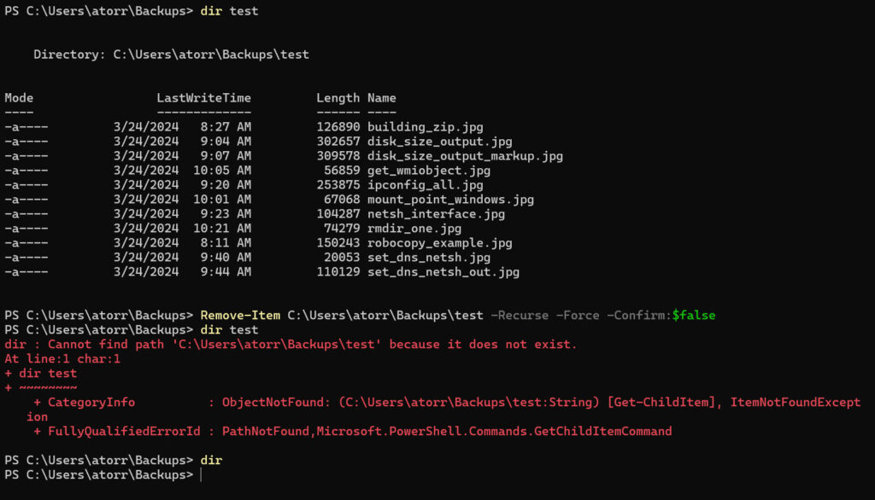
Task: Pick the get_wmiobject.jpg file name
Action: [x=428, y=171]
